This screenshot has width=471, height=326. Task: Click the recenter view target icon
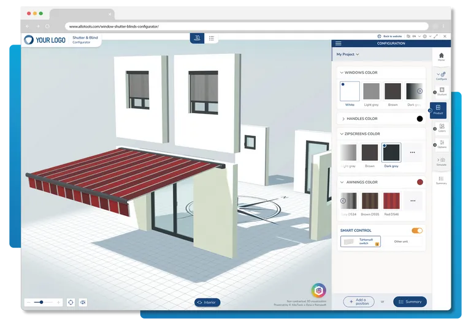pyautogui.click(x=71, y=302)
